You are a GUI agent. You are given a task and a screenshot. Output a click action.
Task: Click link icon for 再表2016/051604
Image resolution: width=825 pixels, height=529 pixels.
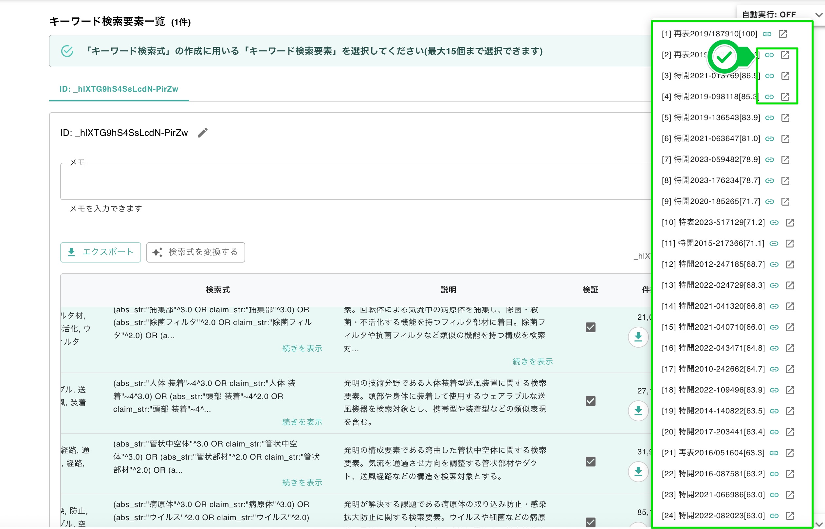coord(774,453)
